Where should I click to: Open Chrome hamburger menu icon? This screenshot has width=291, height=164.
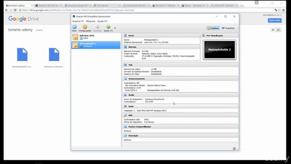pyautogui.click(x=283, y=10)
